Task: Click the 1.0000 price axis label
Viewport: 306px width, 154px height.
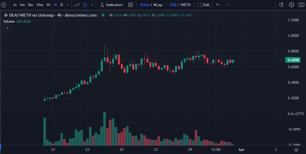Action: tap(293, 36)
